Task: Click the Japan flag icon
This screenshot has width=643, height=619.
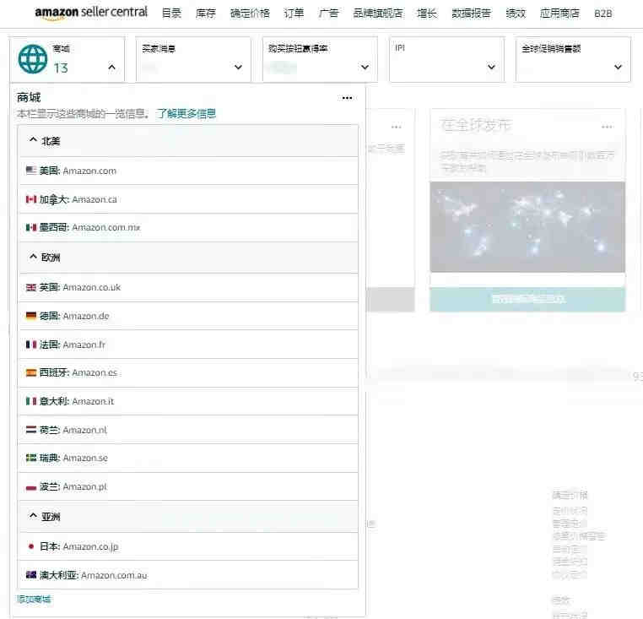Action: coord(31,546)
